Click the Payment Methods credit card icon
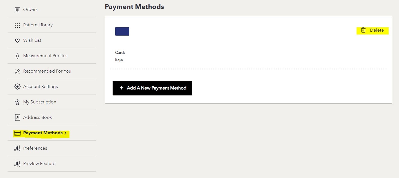Viewport: 399px width, 178px height. coord(17,133)
